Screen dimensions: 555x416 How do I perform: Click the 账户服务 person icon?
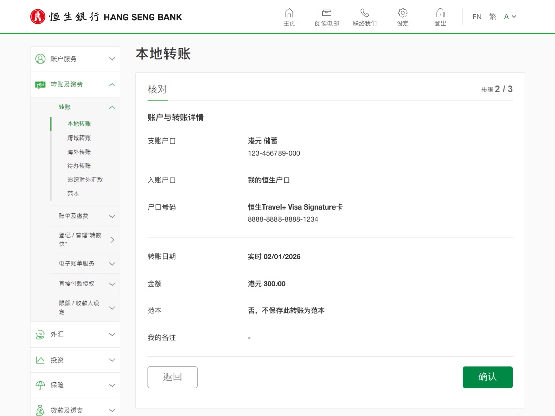coord(40,58)
